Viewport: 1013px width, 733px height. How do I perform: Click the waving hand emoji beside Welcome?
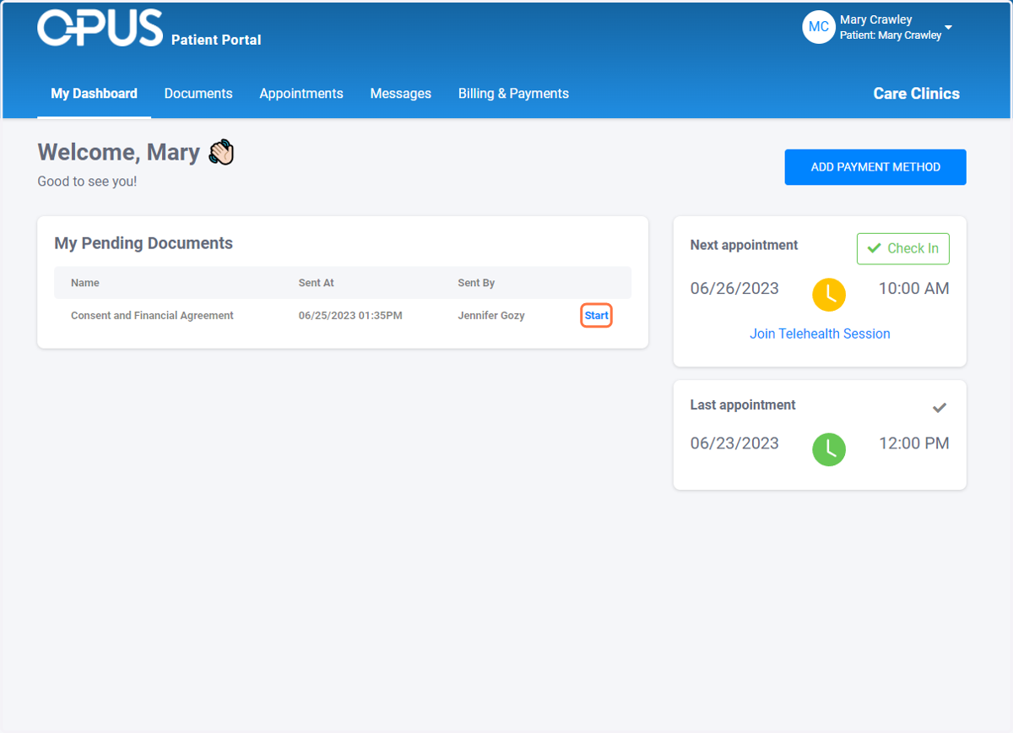pos(221,152)
